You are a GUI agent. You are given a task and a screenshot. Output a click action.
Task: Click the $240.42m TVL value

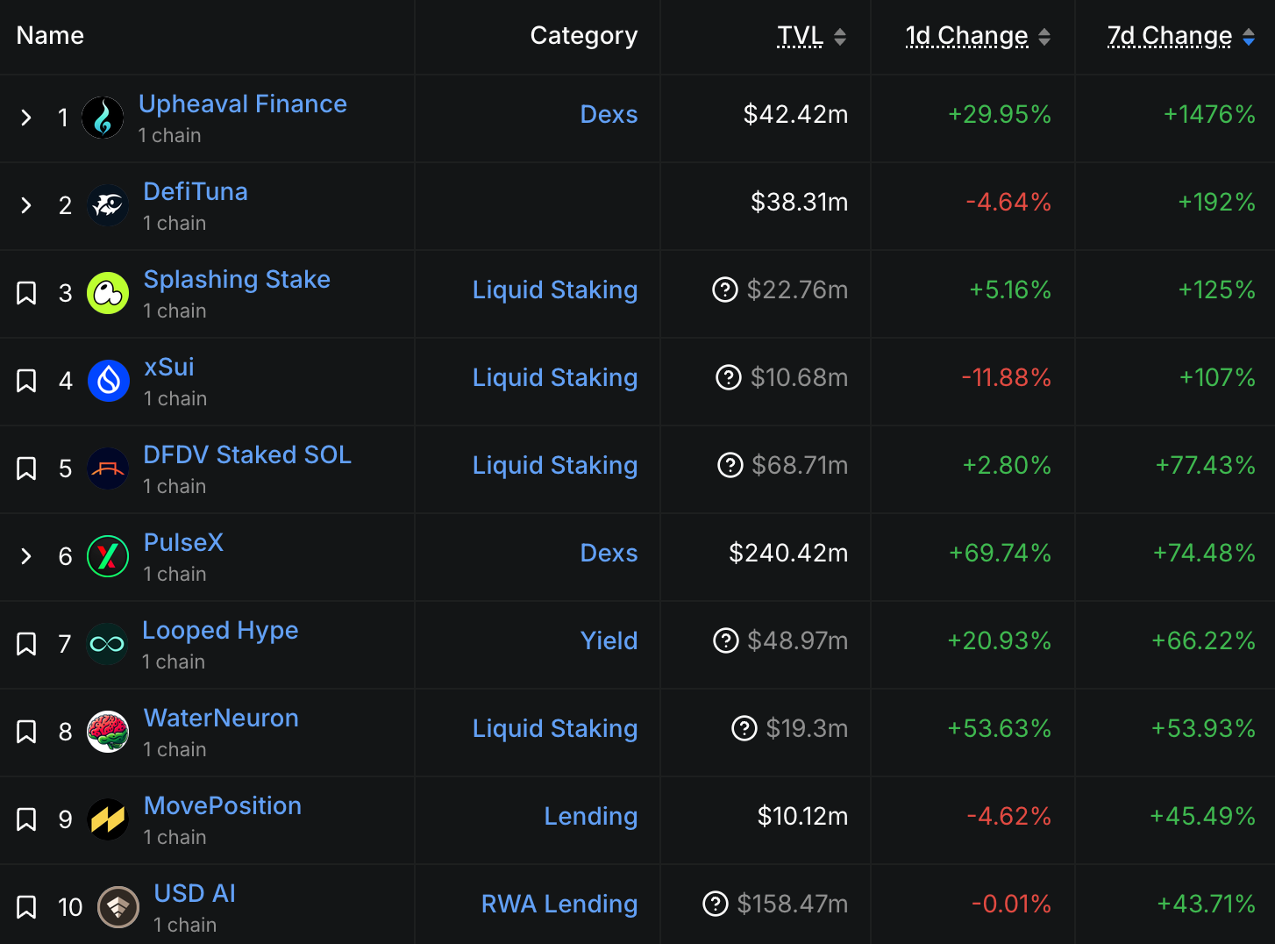788,553
